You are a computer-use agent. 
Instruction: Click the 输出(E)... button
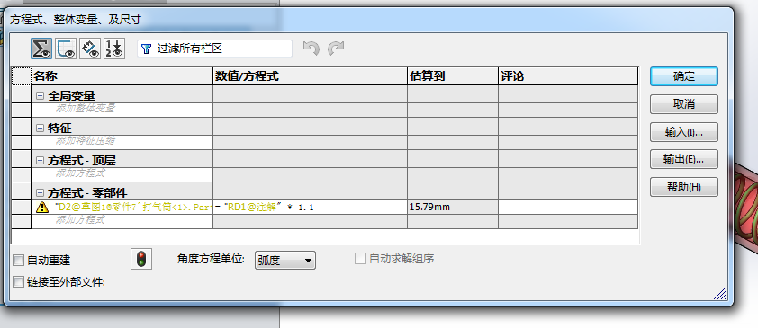click(x=684, y=159)
